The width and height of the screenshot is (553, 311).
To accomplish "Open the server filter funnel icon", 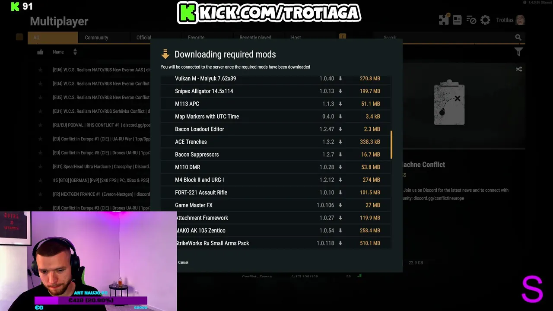I will [519, 52].
